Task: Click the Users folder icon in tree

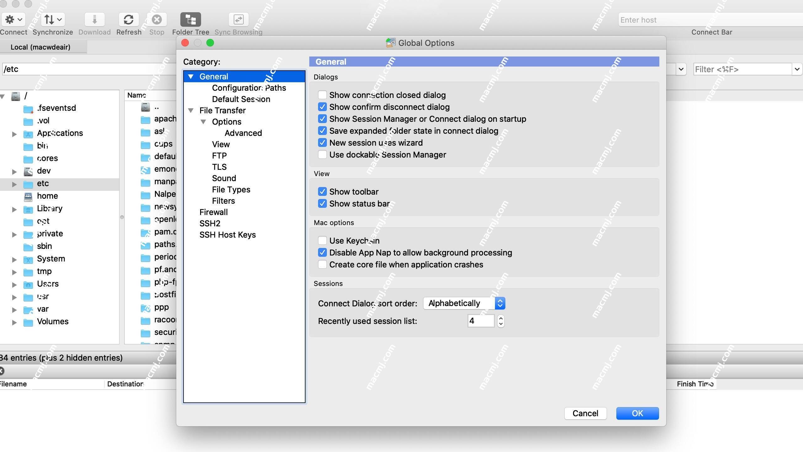Action: click(28, 284)
